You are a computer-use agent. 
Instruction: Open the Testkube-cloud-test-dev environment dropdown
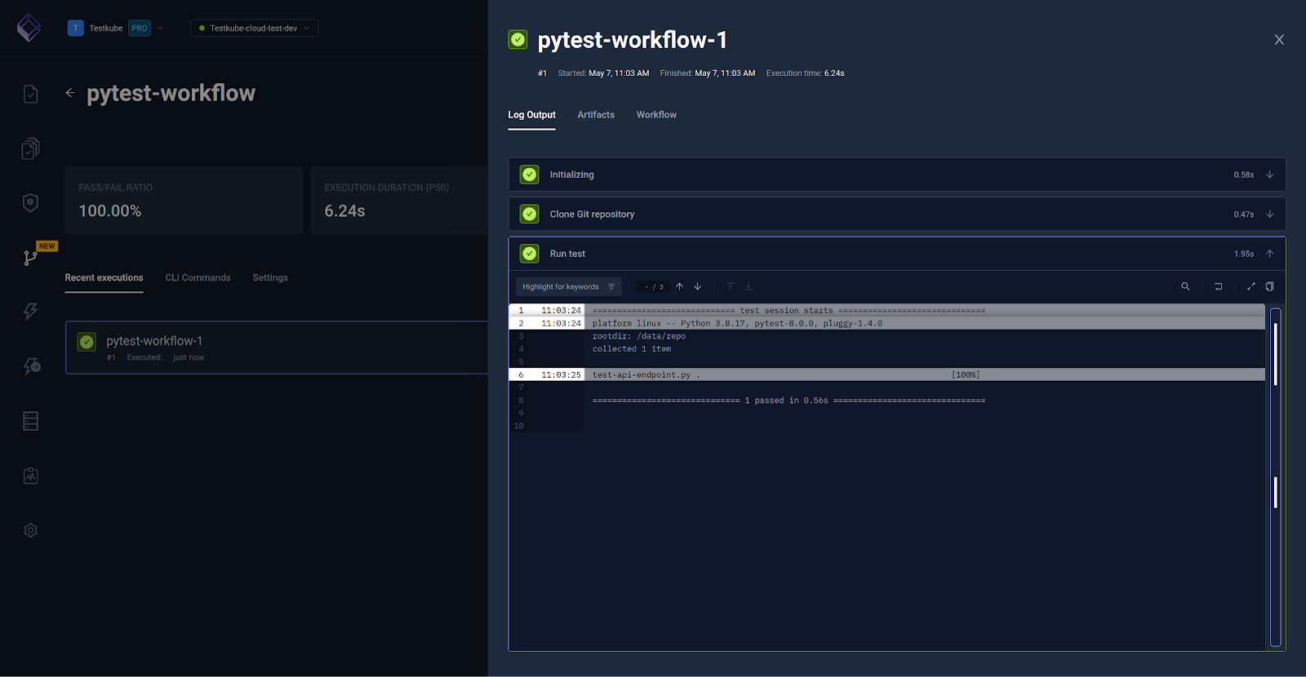pyautogui.click(x=254, y=28)
